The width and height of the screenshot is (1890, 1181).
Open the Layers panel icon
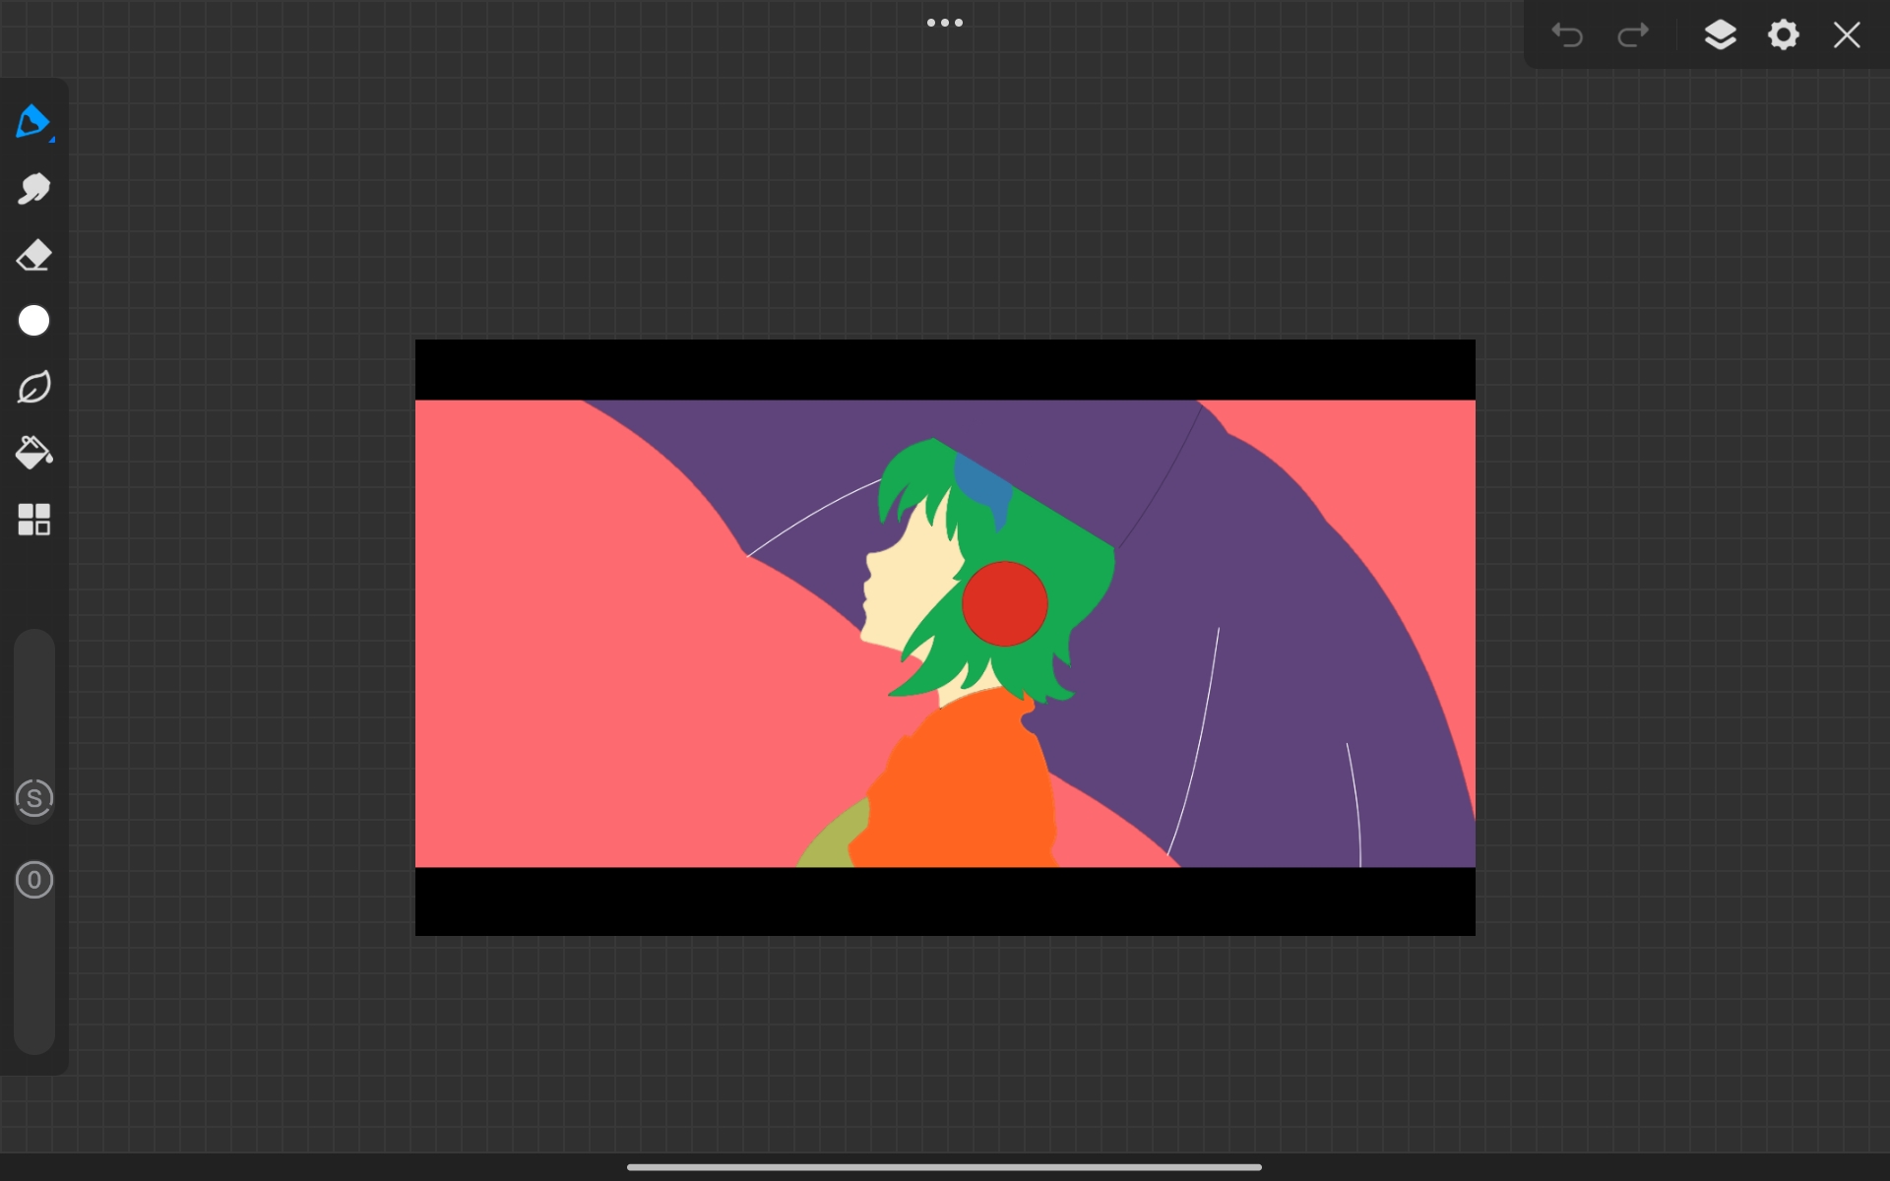tap(1720, 35)
